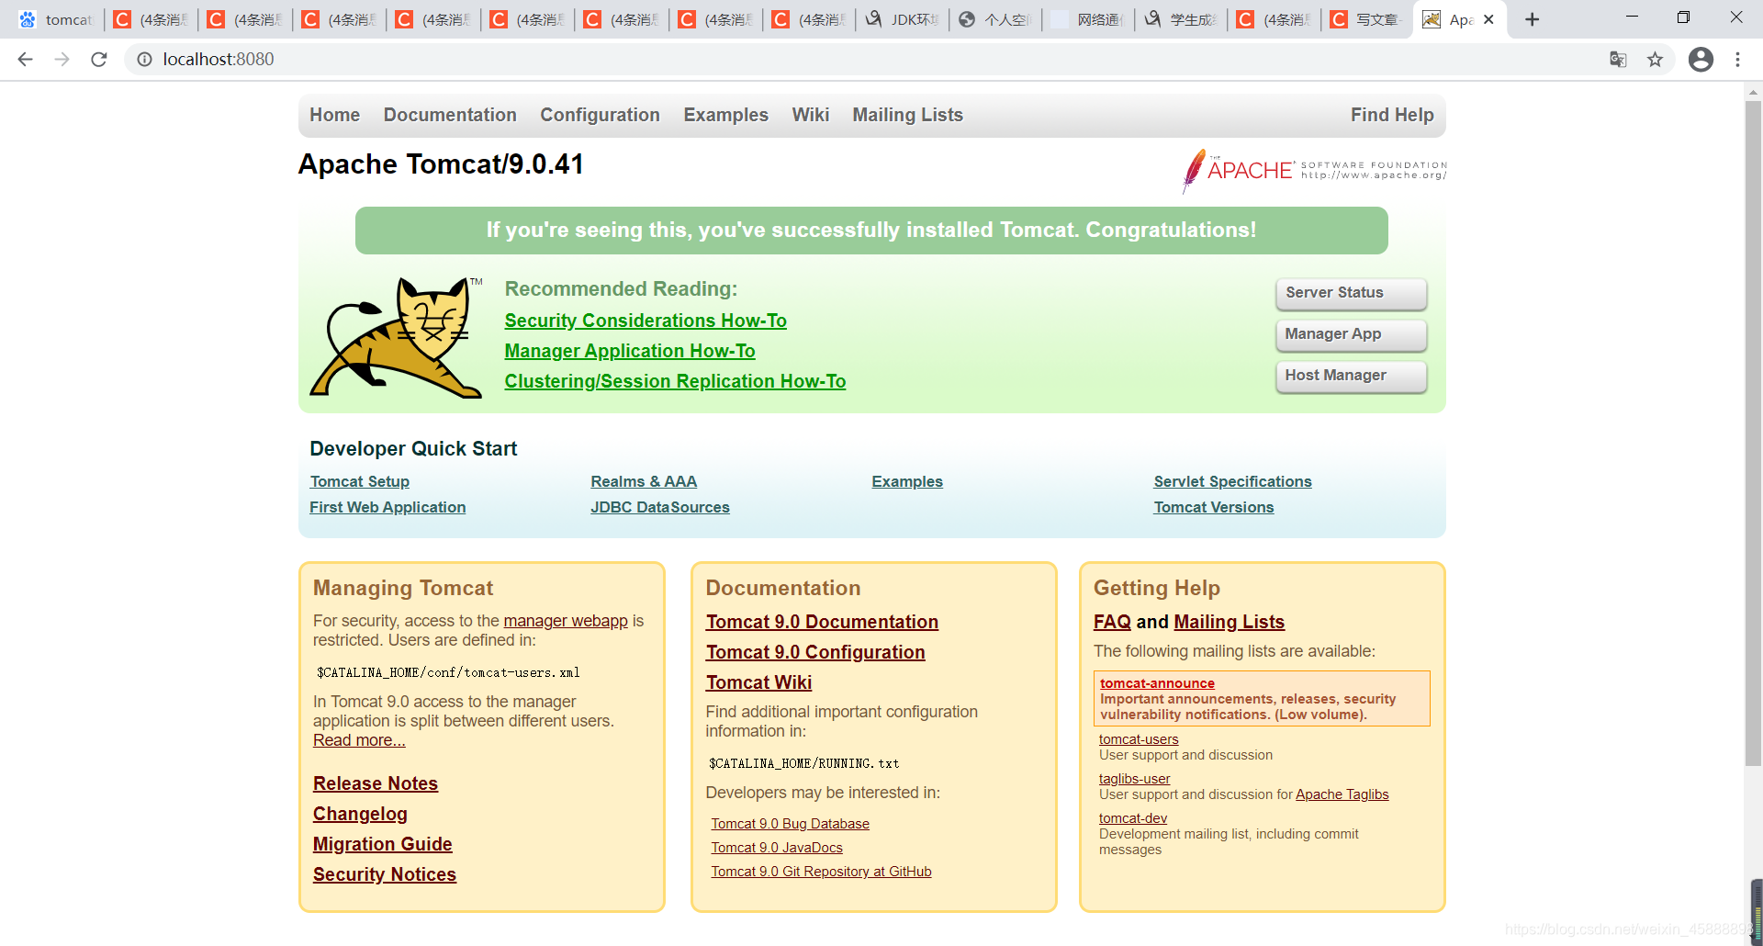Go back with the browser back arrow
1763x946 pixels.
[x=25, y=60]
